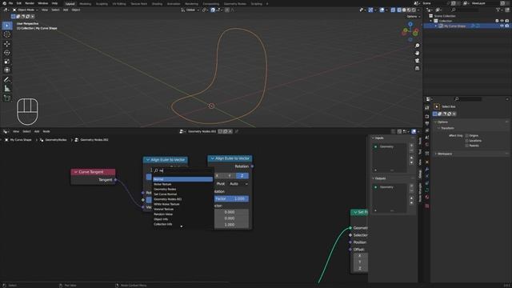Choose the Rotate tool in viewport toolbar
The width and height of the screenshot is (512, 288).
tap(7, 53)
